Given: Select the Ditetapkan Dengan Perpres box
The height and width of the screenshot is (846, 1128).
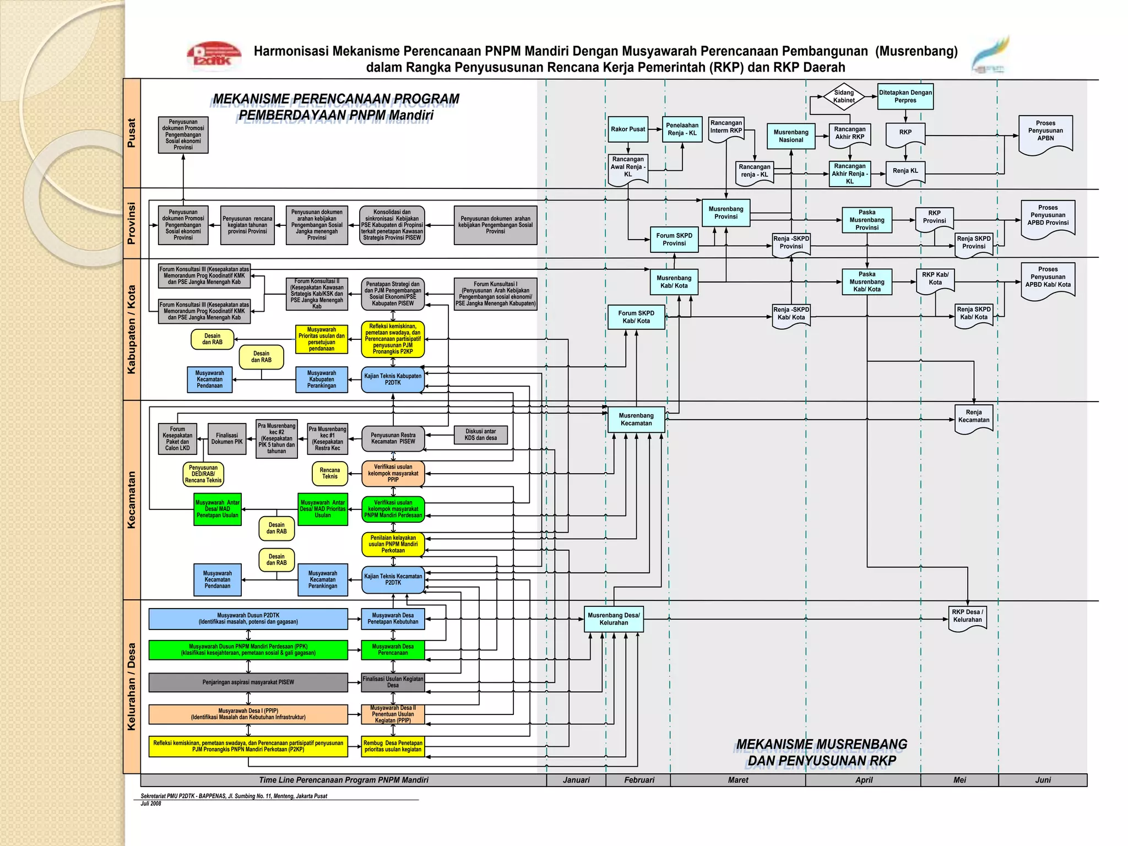Looking at the screenshot, I should 905,96.
